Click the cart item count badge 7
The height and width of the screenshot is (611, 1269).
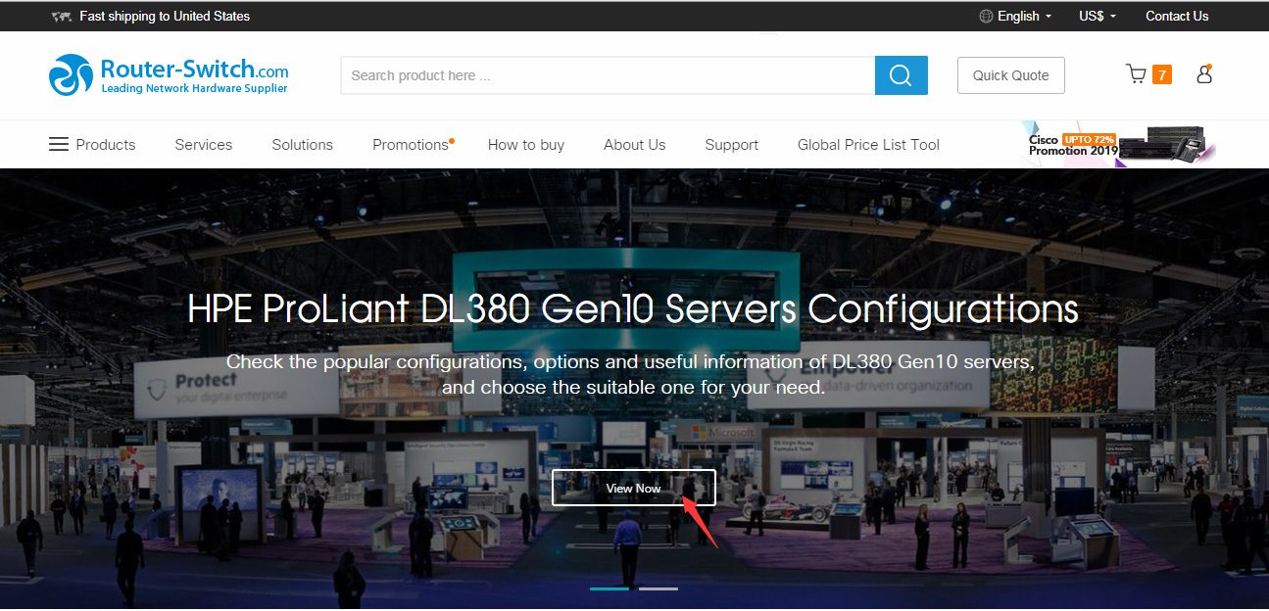coord(1162,74)
